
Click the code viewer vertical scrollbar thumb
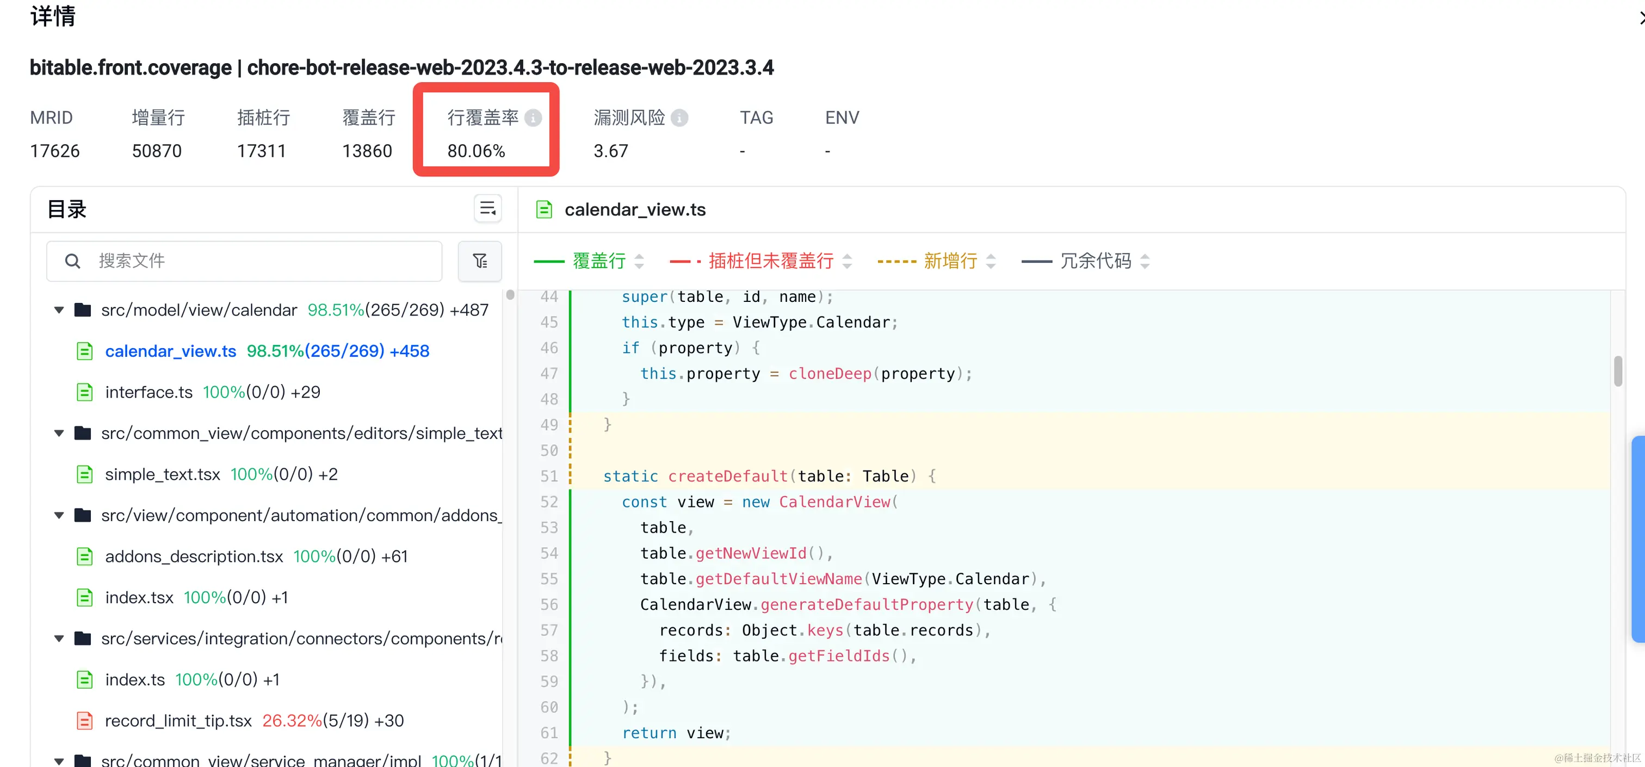point(1618,371)
